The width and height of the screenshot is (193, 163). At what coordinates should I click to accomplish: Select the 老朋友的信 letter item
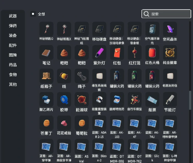(x=170, y=76)
